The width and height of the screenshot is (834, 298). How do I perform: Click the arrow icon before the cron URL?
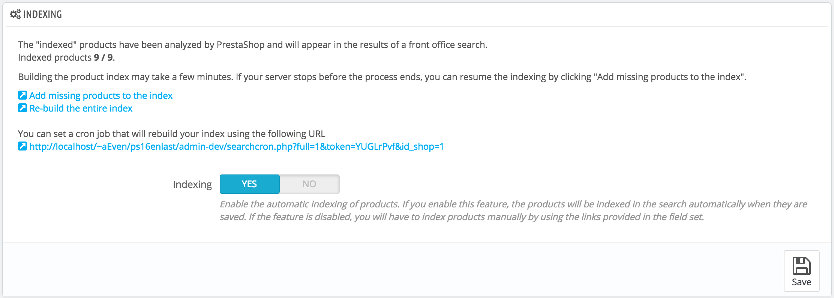[22, 146]
